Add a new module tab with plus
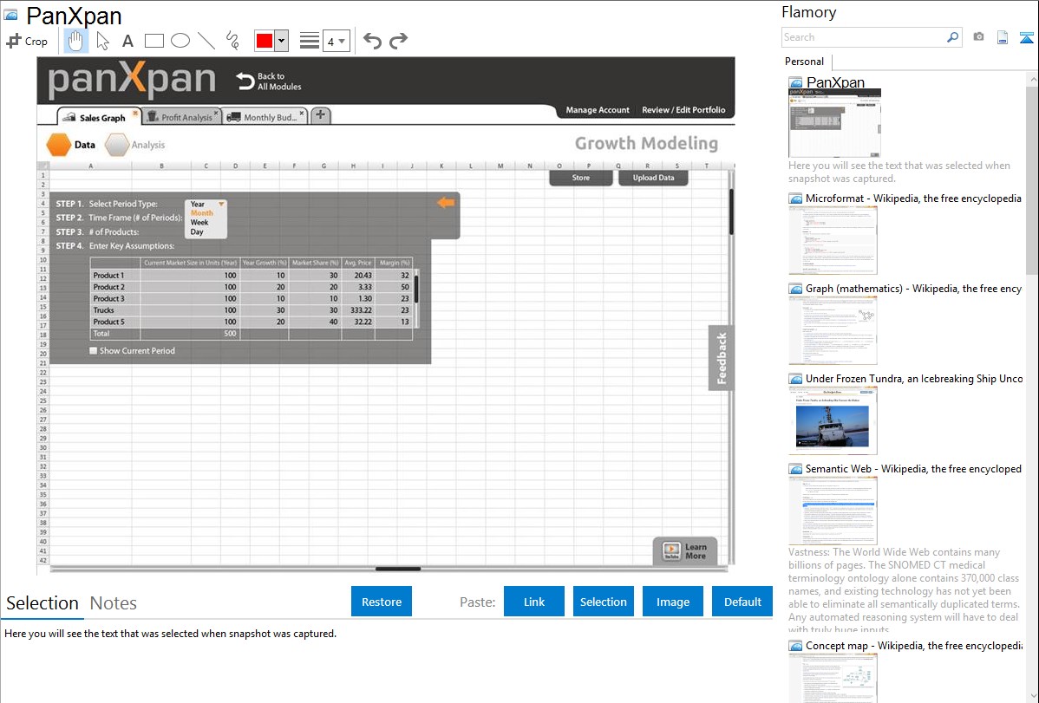 (320, 115)
